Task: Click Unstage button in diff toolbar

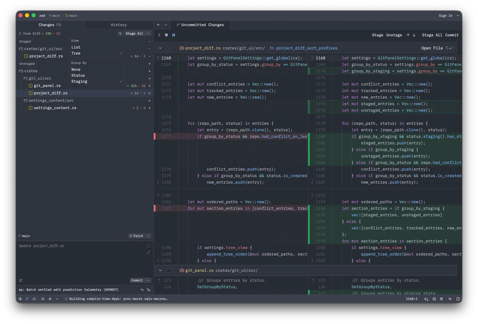Action: point(394,35)
